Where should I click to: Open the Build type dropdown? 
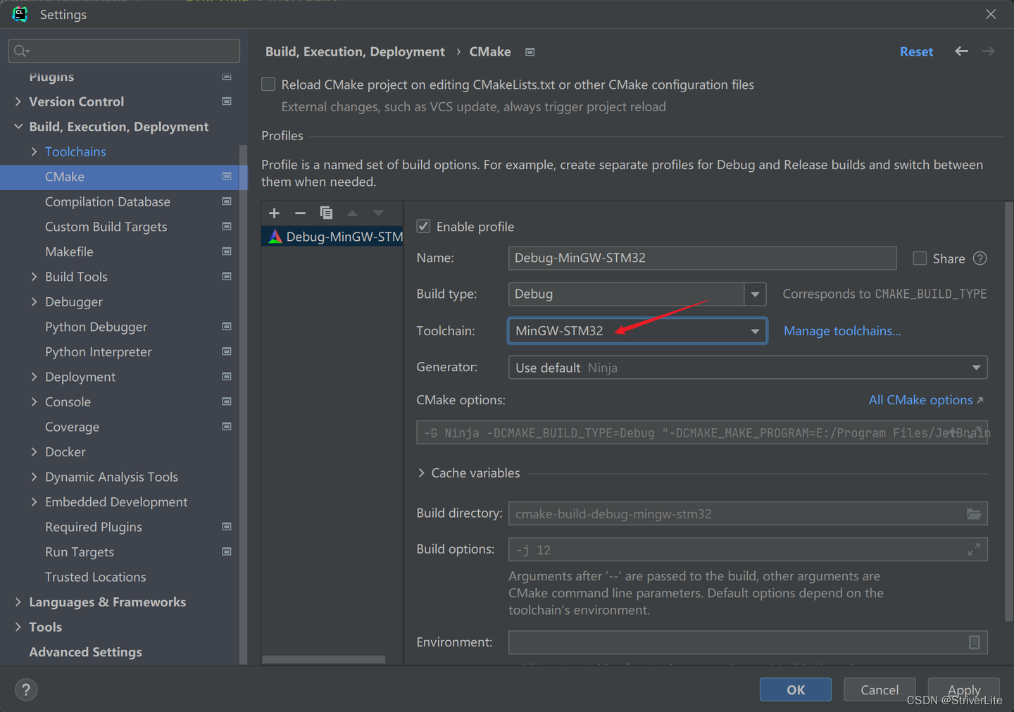[755, 294]
